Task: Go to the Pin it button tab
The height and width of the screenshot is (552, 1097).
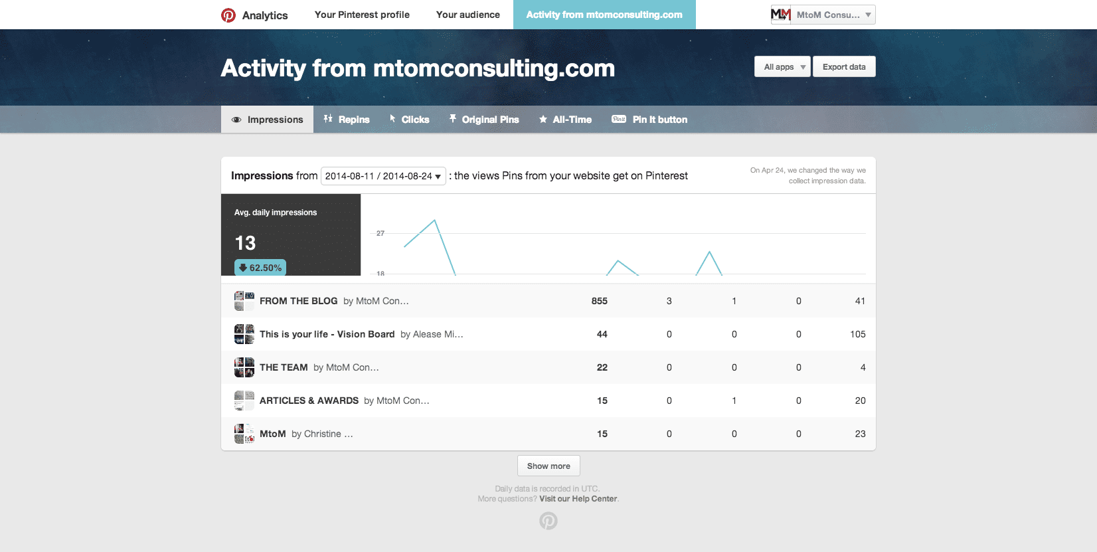Action: click(649, 120)
